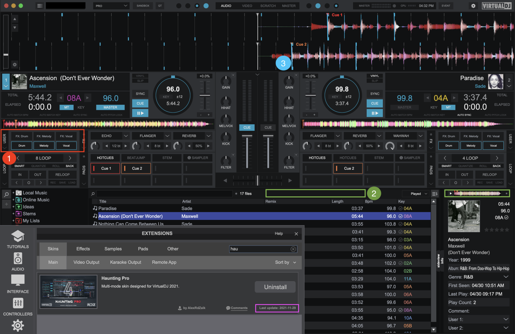Select the Pads tab in Extensions
The height and width of the screenshot is (334, 515).
(143, 249)
